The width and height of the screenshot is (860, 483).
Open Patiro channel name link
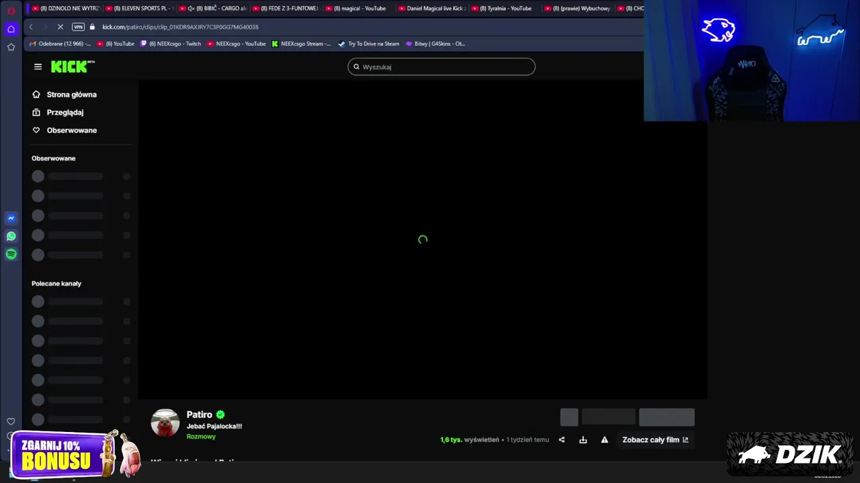[x=199, y=415]
